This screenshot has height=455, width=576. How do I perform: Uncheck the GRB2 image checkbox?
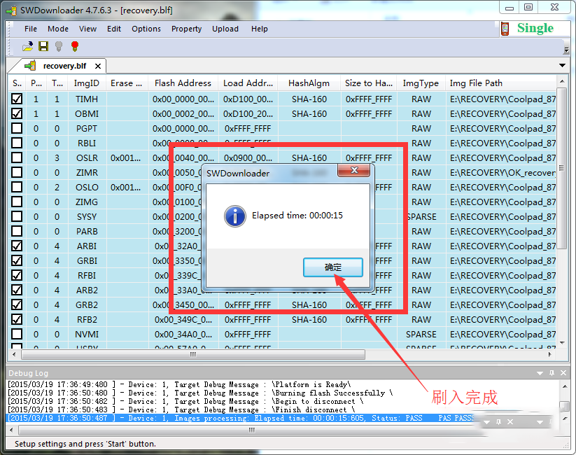coord(17,304)
